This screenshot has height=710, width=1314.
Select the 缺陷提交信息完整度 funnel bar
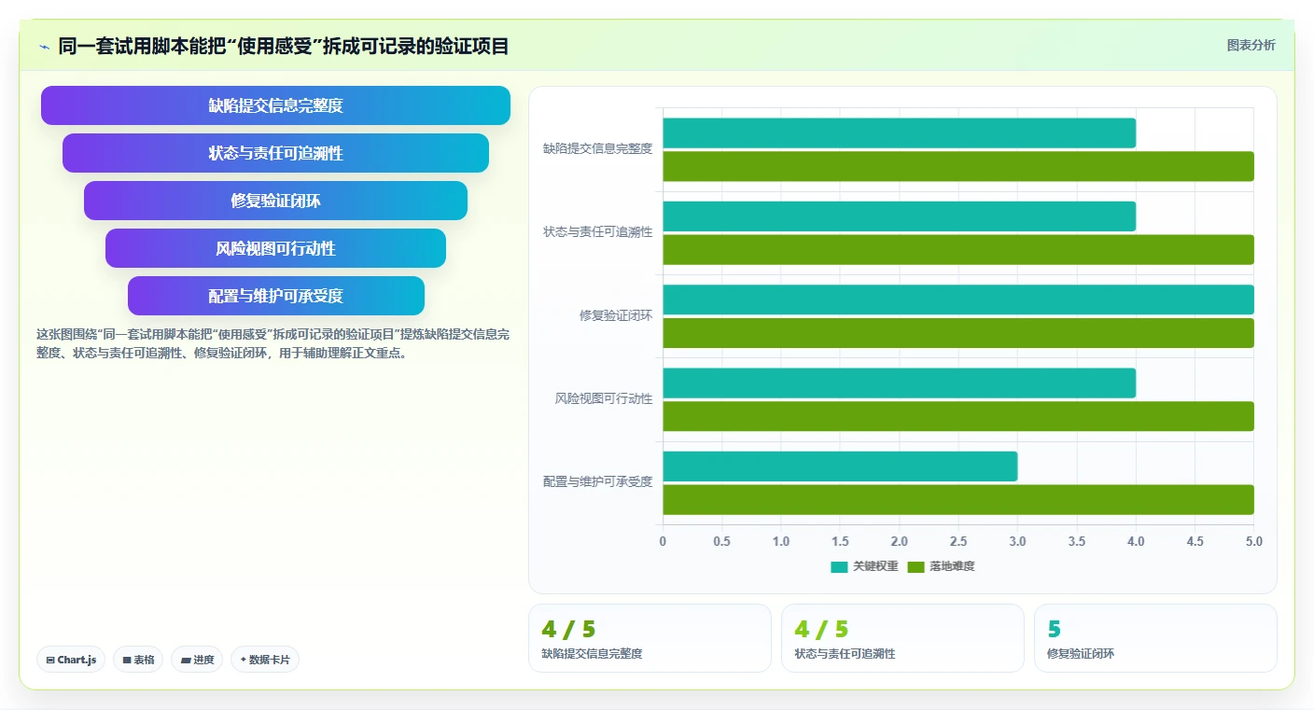pos(275,105)
